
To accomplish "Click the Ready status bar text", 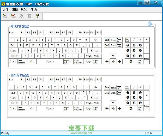I will (x=5, y=133).
